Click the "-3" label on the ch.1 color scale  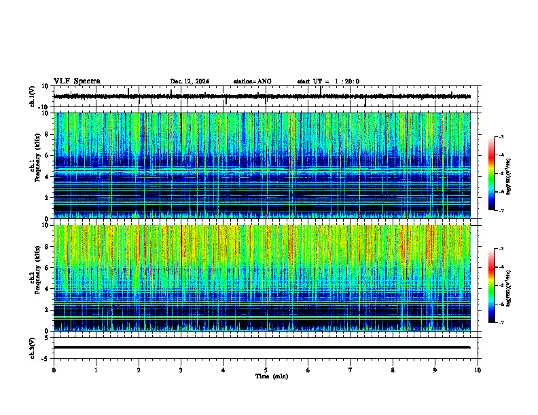pos(501,137)
